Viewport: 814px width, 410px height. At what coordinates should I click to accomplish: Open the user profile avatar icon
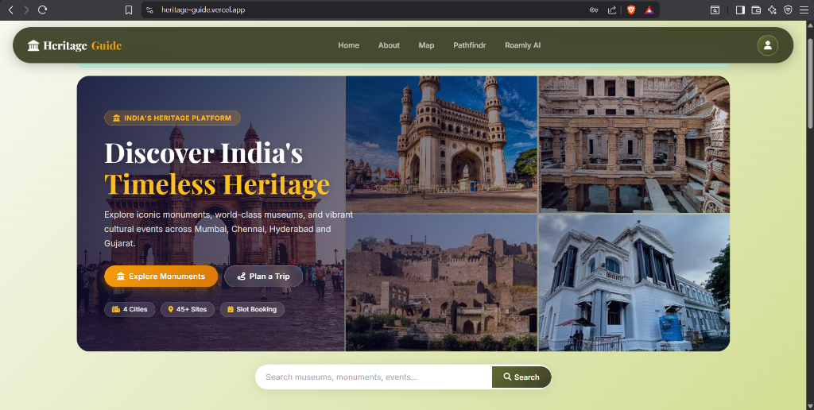(x=767, y=45)
